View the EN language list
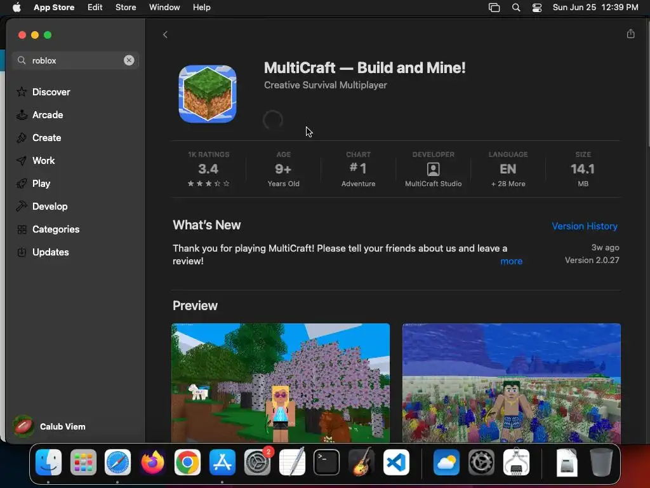650x488 pixels. click(508, 169)
